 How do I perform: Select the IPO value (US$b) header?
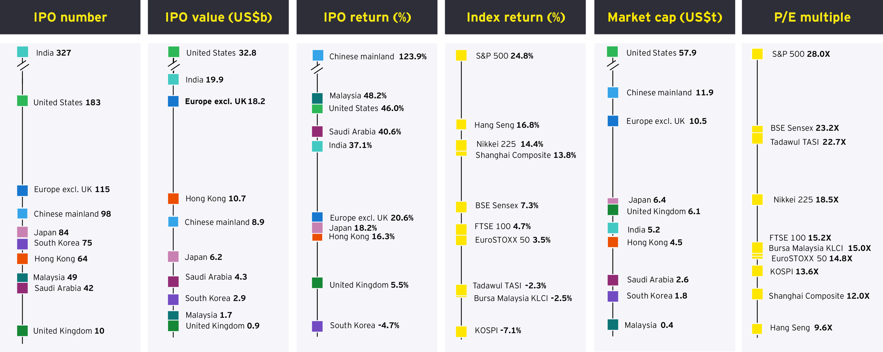(218, 17)
